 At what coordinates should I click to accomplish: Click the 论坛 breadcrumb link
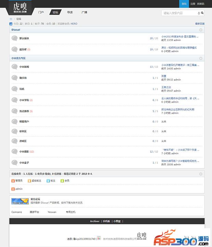coord(19,19)
